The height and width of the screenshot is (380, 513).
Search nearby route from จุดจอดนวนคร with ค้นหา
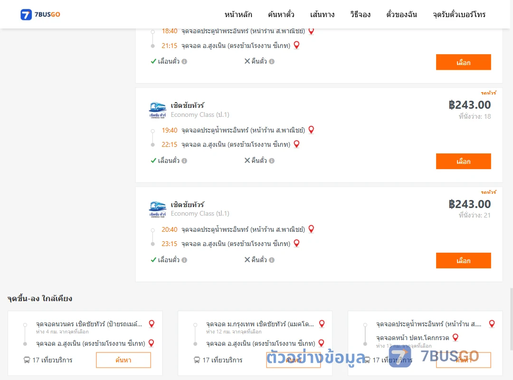pyautogui.click(x=123, y=360)
